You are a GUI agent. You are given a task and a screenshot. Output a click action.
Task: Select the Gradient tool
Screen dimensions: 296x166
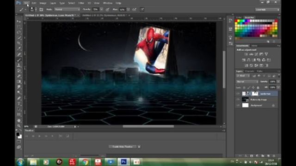19,82
